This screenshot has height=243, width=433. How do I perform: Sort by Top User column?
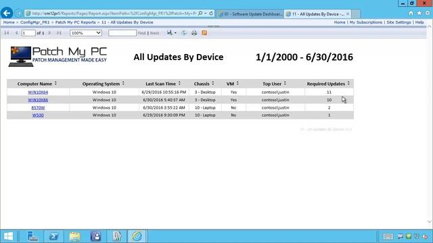[285, 83]
